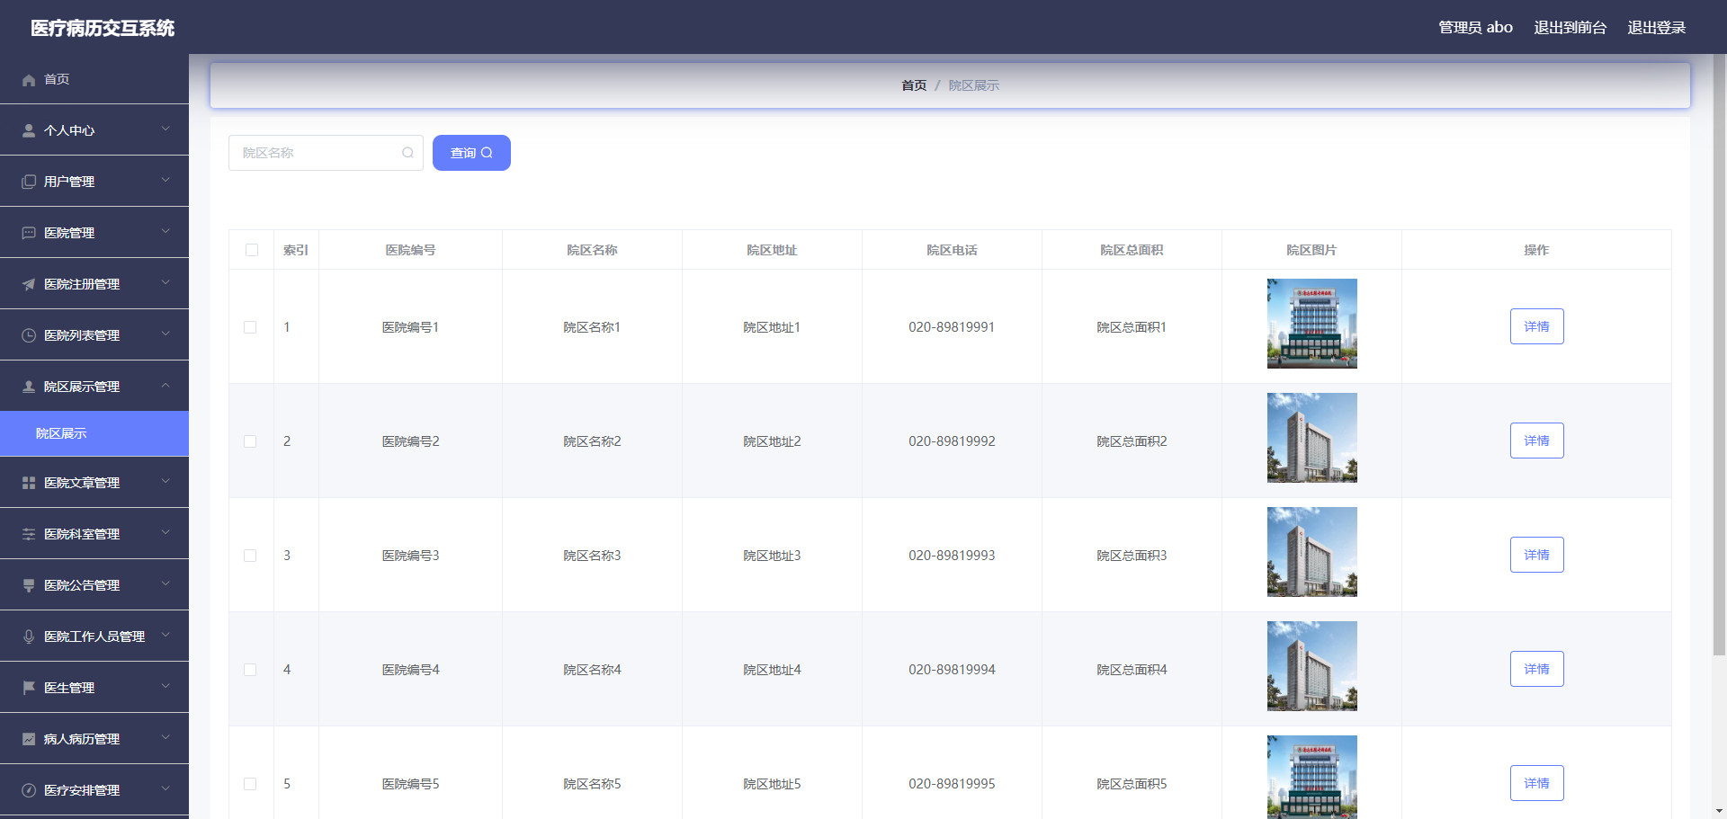Click the microphone icon for 医院工作人员管理
The image size is (1727, 819).
coord(29,637)
